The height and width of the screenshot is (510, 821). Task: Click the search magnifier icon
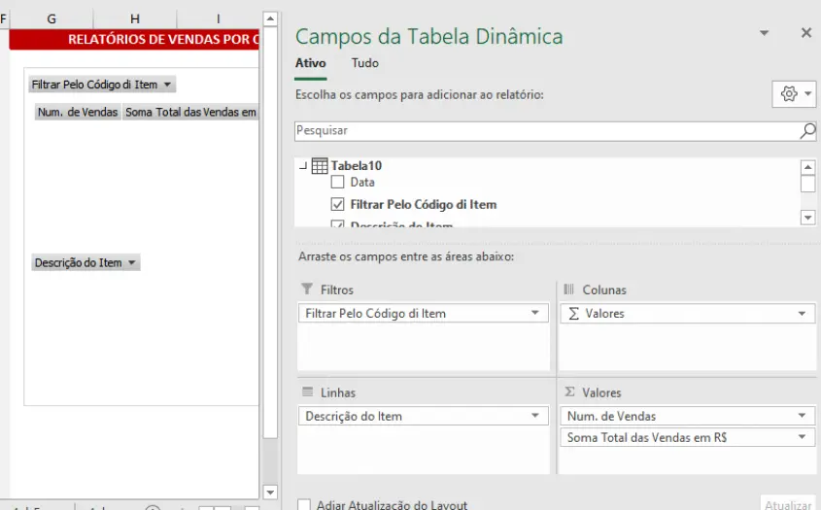807,131
